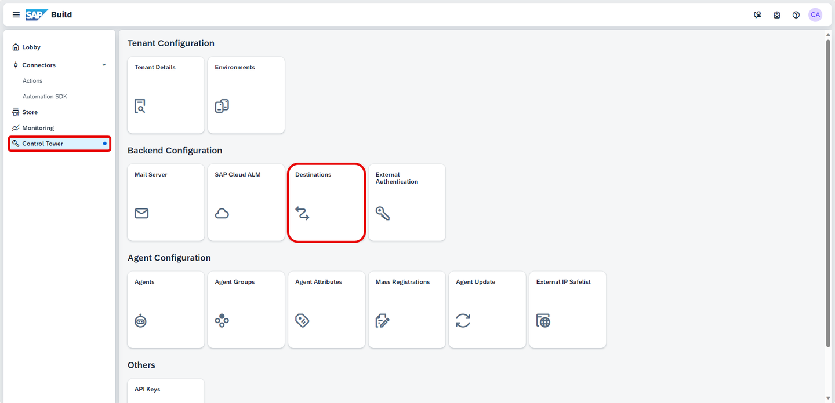Click the Others section heading
Screen dimensions: 835x403
[141, 365]
